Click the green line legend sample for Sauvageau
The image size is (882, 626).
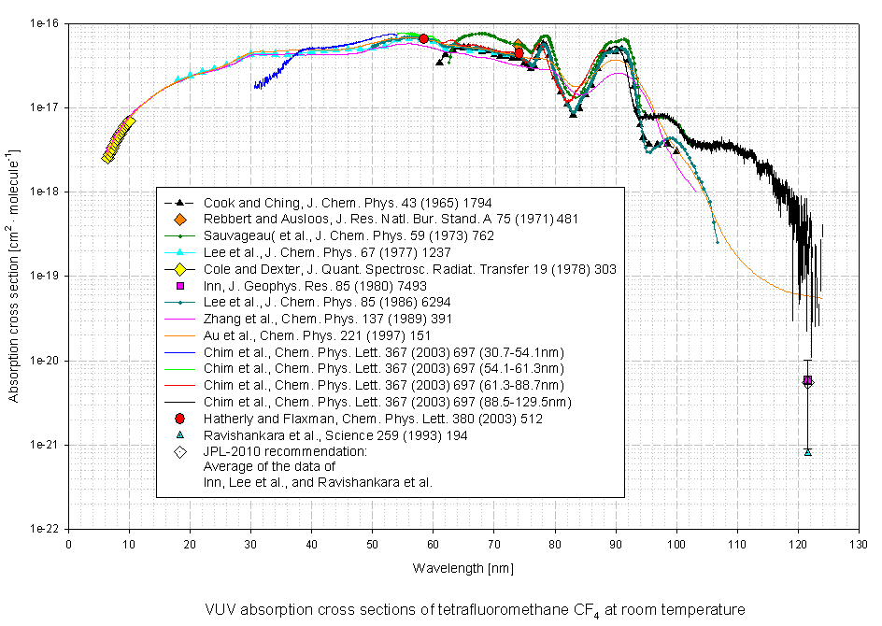point(179,235)
